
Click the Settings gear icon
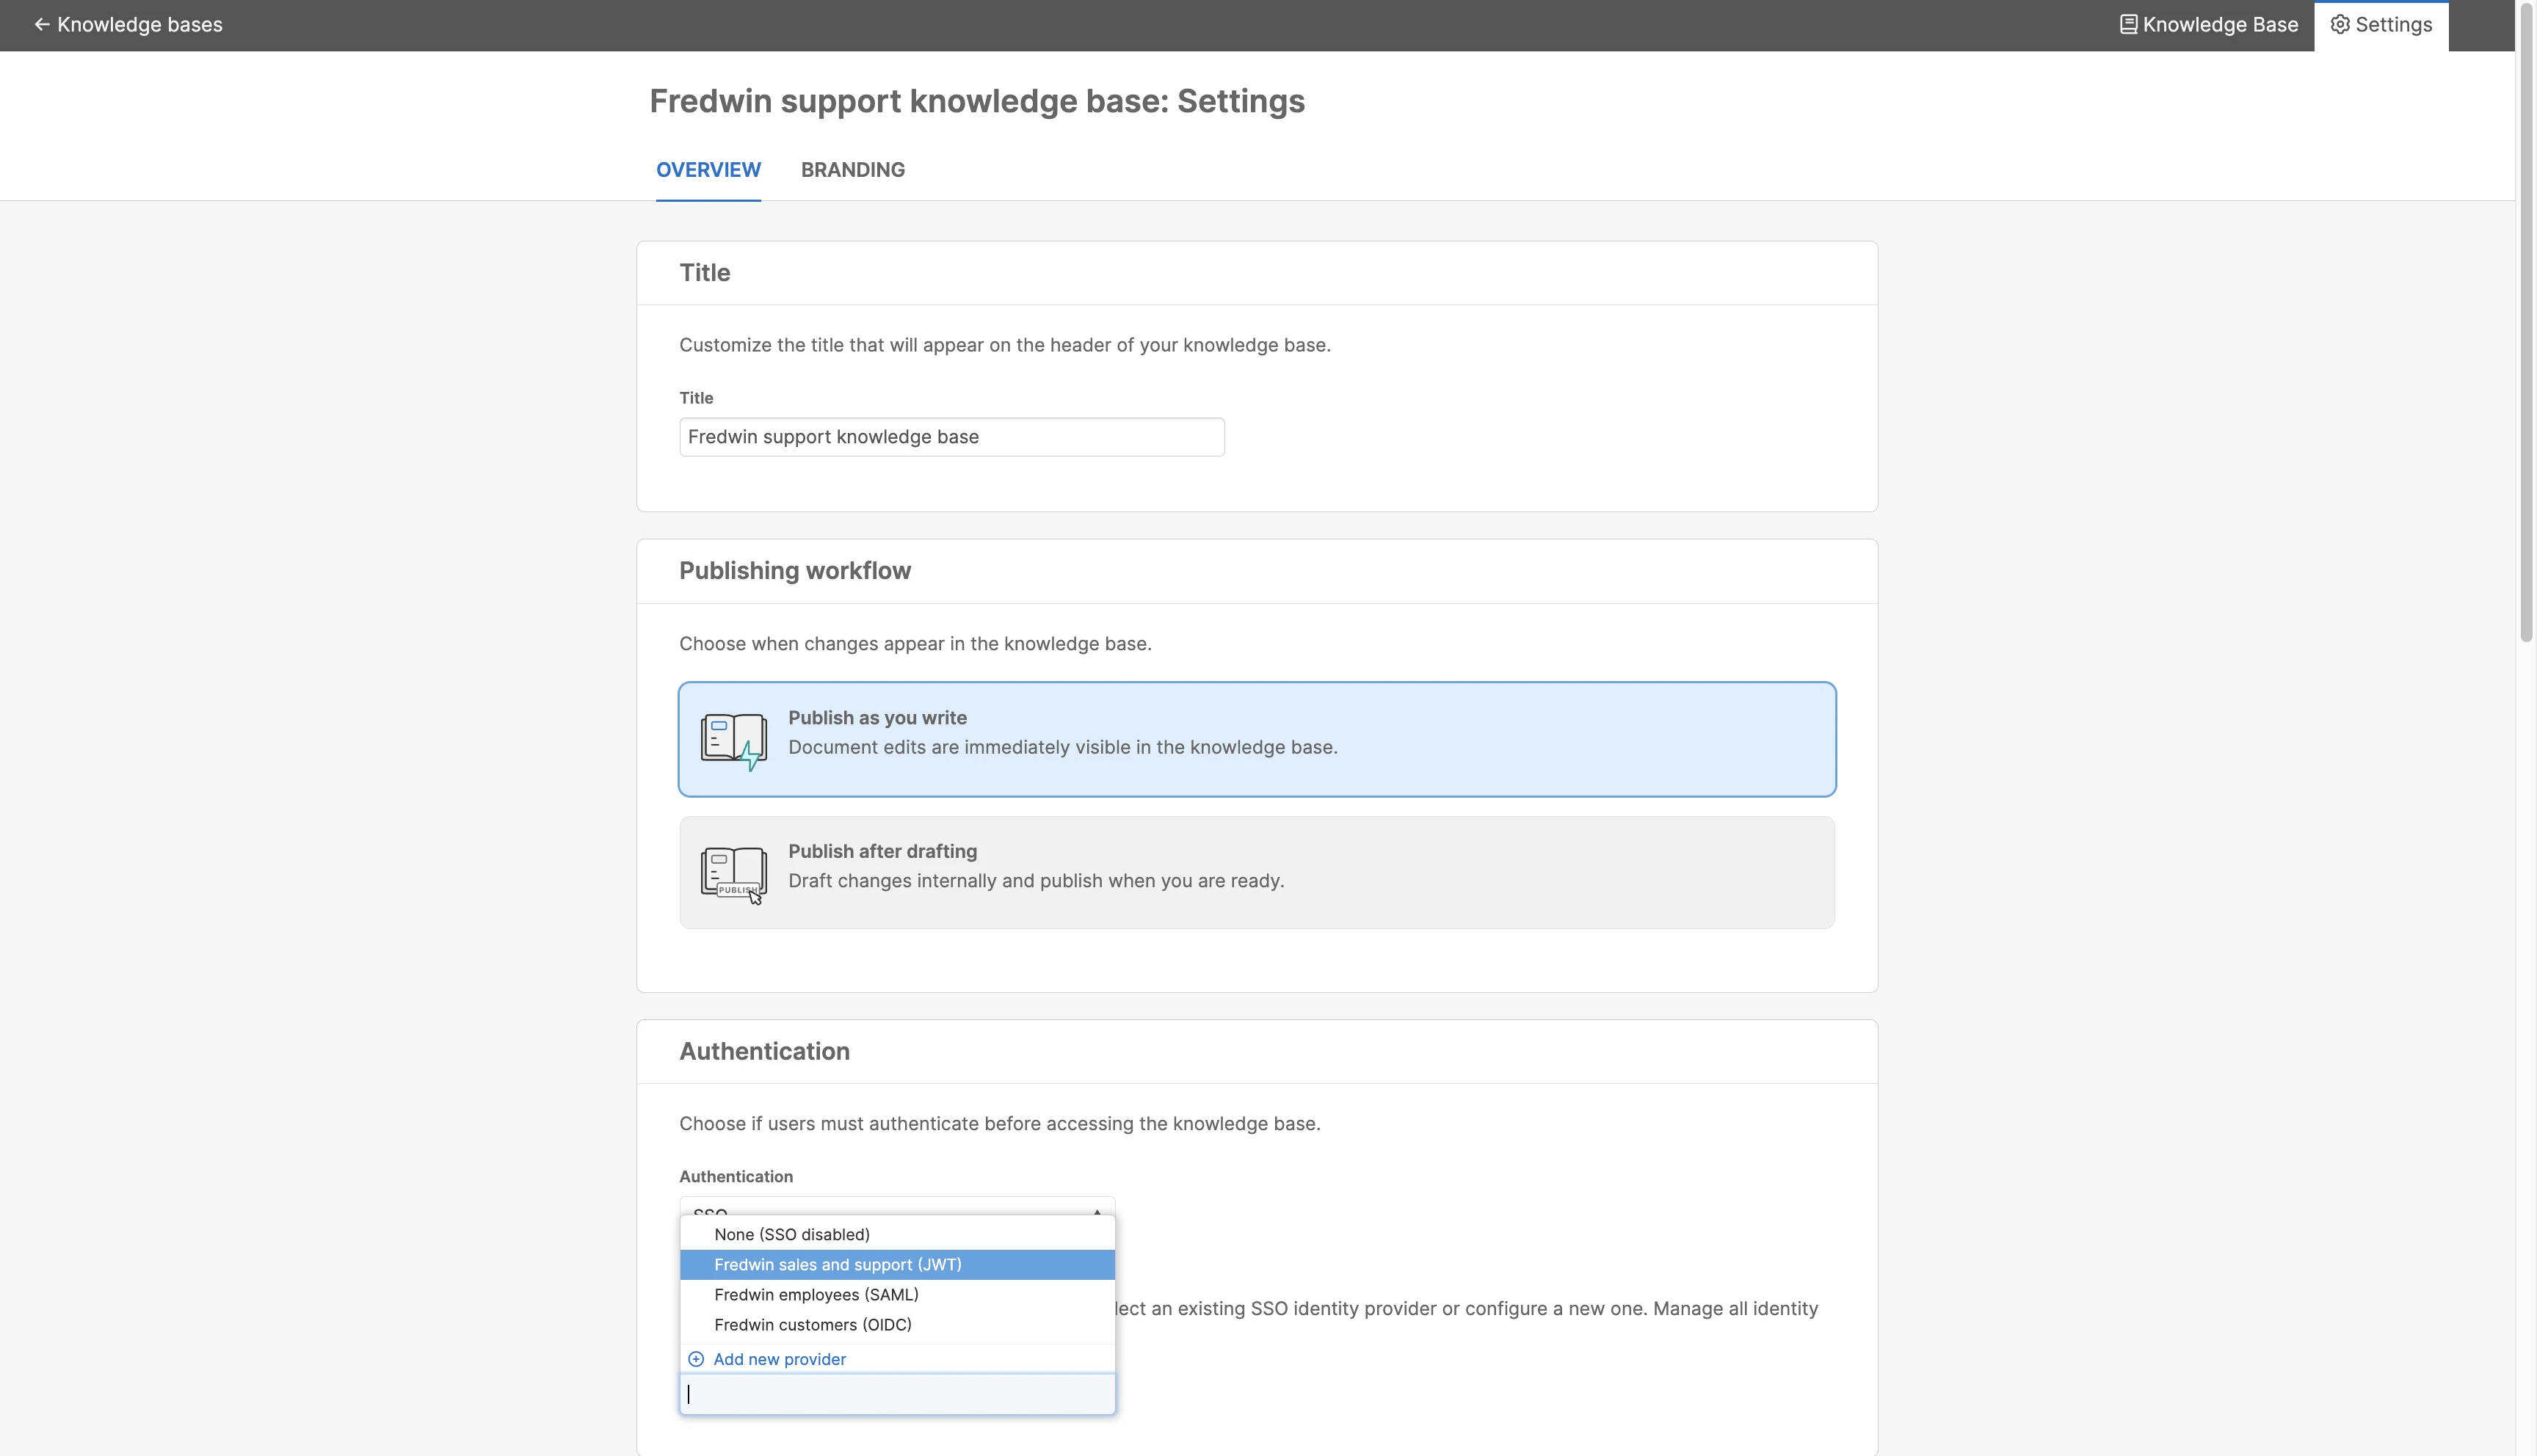pyautogui.click(x=2340, y=25)
